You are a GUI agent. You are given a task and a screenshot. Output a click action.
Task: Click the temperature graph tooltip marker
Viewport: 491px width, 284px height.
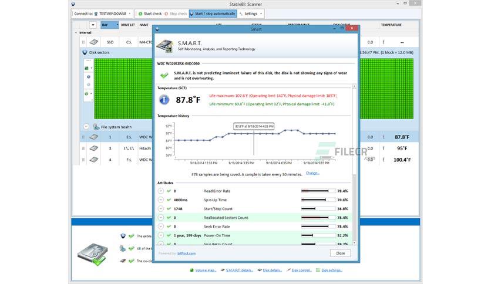pyautogui.click(x=254, y=126)
